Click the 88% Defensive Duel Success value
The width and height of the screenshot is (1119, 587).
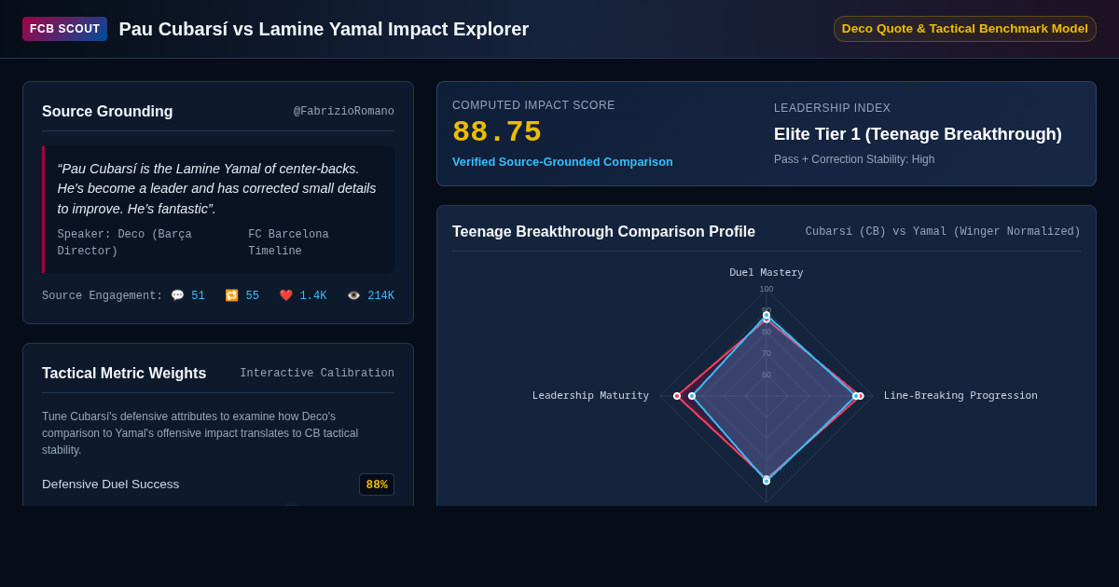click(377, 485)
